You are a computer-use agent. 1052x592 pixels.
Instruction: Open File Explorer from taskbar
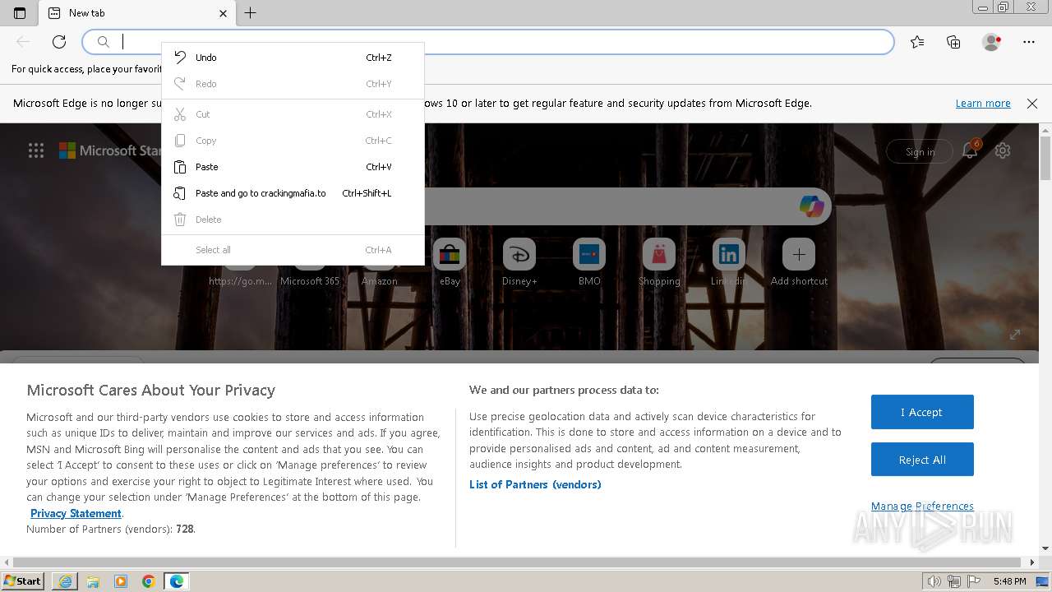(93, 581)
